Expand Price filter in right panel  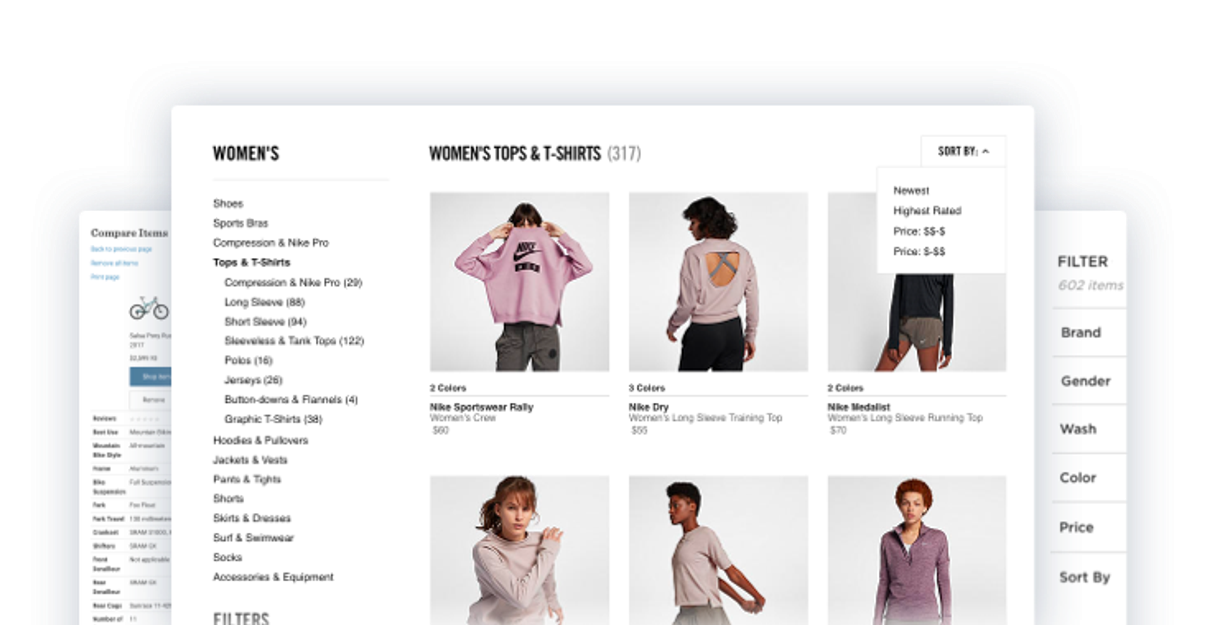click(1089, 527)
